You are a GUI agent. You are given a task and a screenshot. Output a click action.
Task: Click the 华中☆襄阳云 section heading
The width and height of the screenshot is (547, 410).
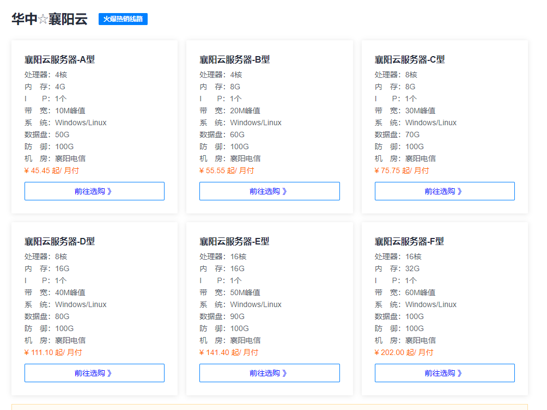(x=49, y=19)
